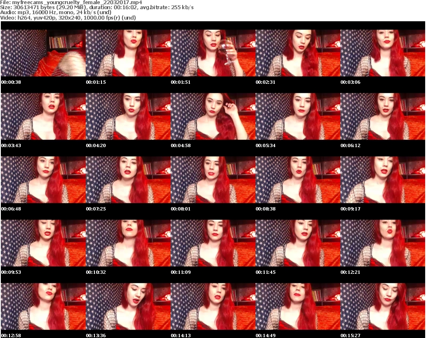Open the thumbnail at timestamp 00:14:13
The height and width of the screenshot is (338, 426).
213,307
